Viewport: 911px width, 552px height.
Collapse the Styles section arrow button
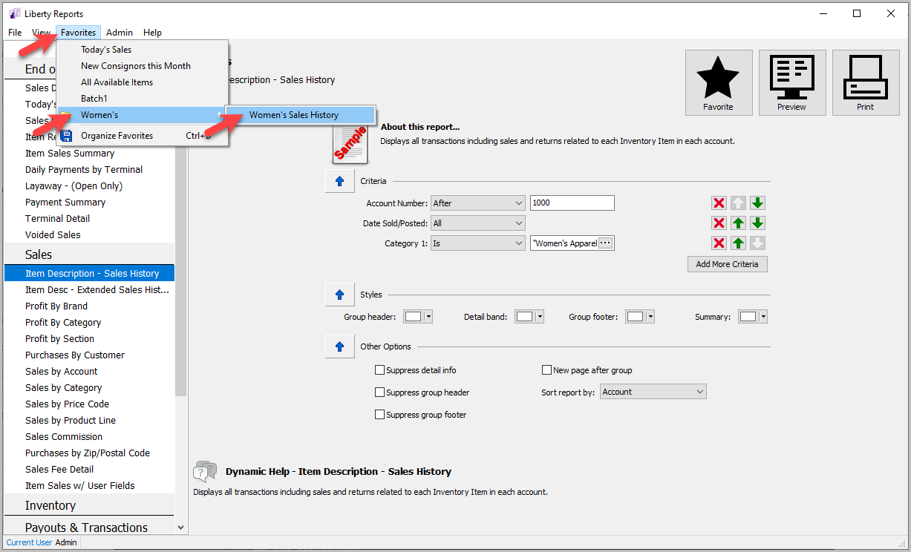[339, 295]
